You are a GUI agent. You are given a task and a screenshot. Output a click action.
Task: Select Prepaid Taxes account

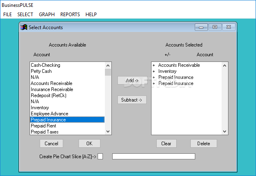pos(67,132)
